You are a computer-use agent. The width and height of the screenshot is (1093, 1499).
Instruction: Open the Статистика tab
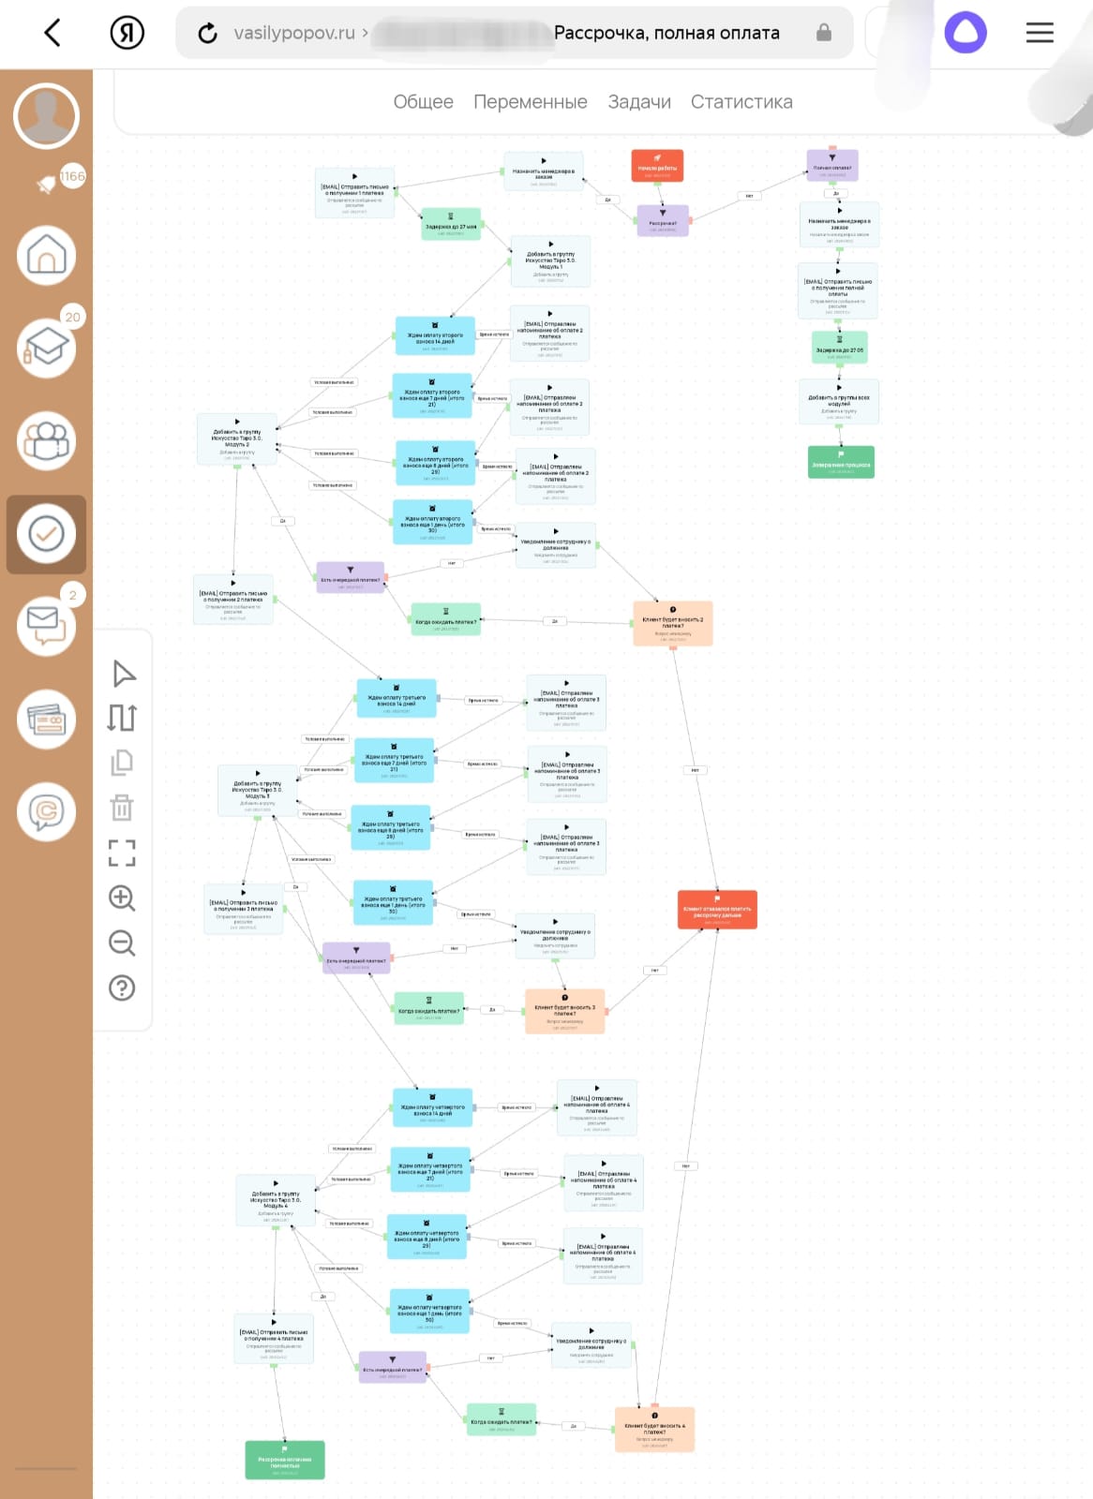(741, 102)
